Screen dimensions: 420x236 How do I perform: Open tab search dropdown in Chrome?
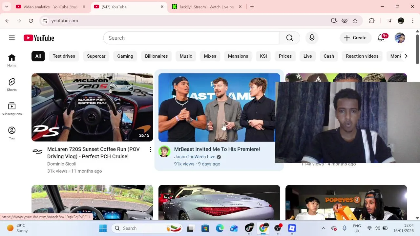[6, 7]
